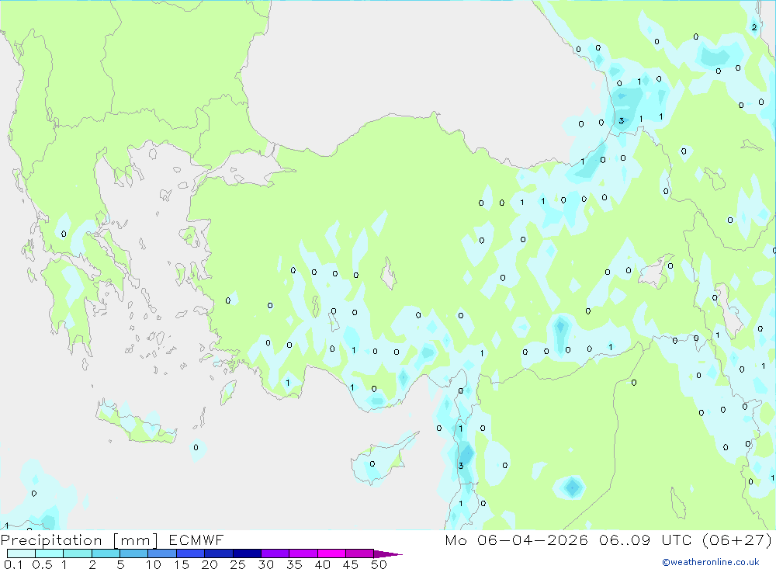Click the 10–15 mm blue legend swatch
The width and height of the screenshot is (776, 569).
point(162,553)
